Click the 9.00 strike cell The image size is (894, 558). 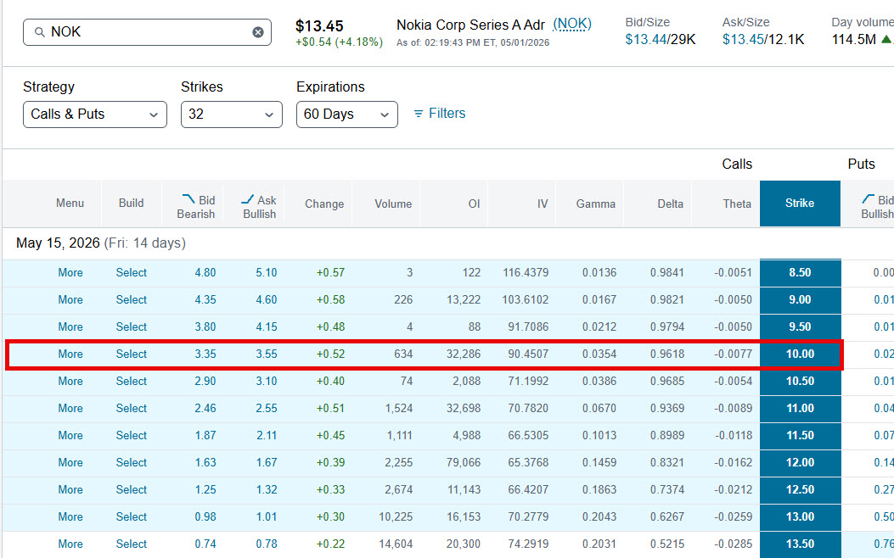click(x=800, y=300)
